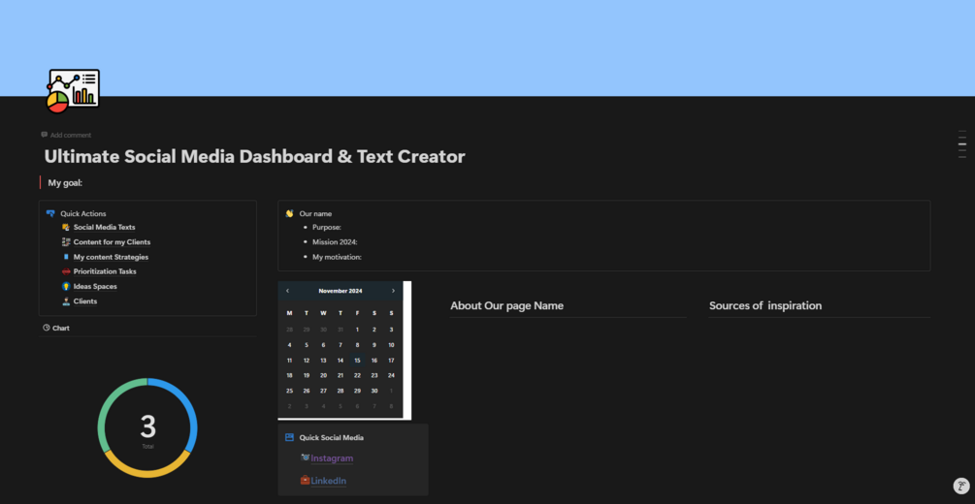The image size is (975, 504).
Task: Select October 28 in the calendar
Action: coord(289,330)
